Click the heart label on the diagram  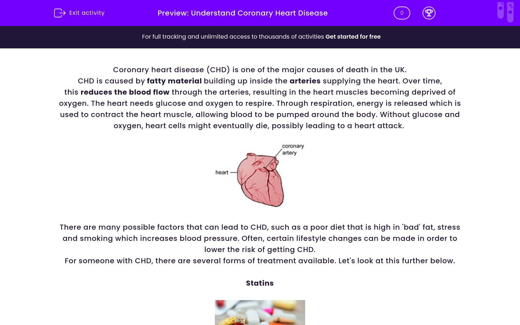pyautogui.click(x=221, y=172)
